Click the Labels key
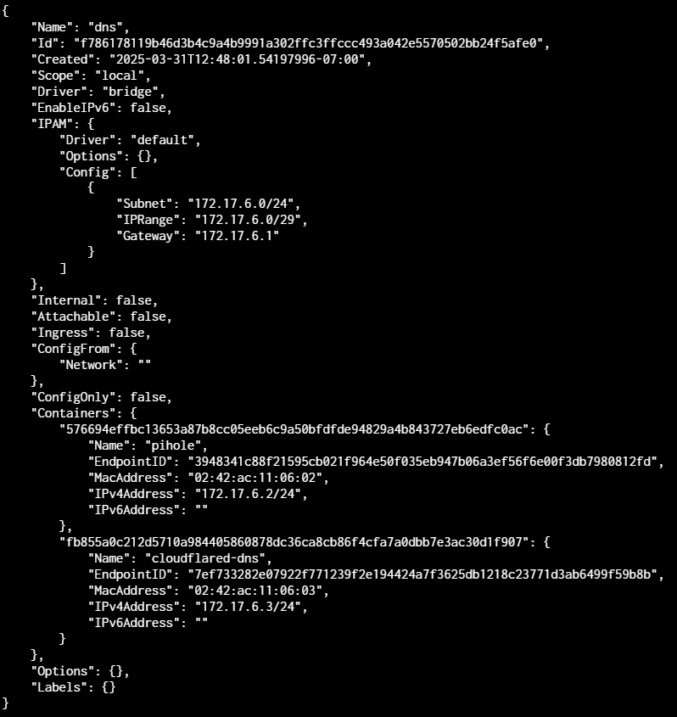This screenshot has width=677, height=717. [59, 687]
